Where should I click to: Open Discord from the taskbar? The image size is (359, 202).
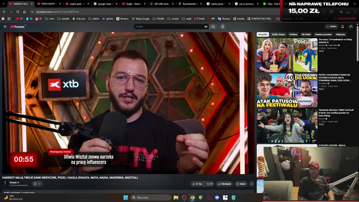point(217,198)
